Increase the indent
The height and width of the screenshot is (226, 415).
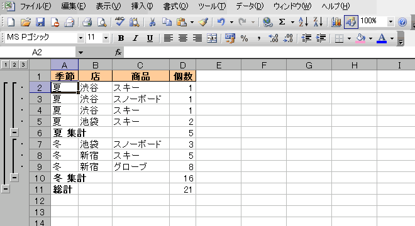[321, 38]
